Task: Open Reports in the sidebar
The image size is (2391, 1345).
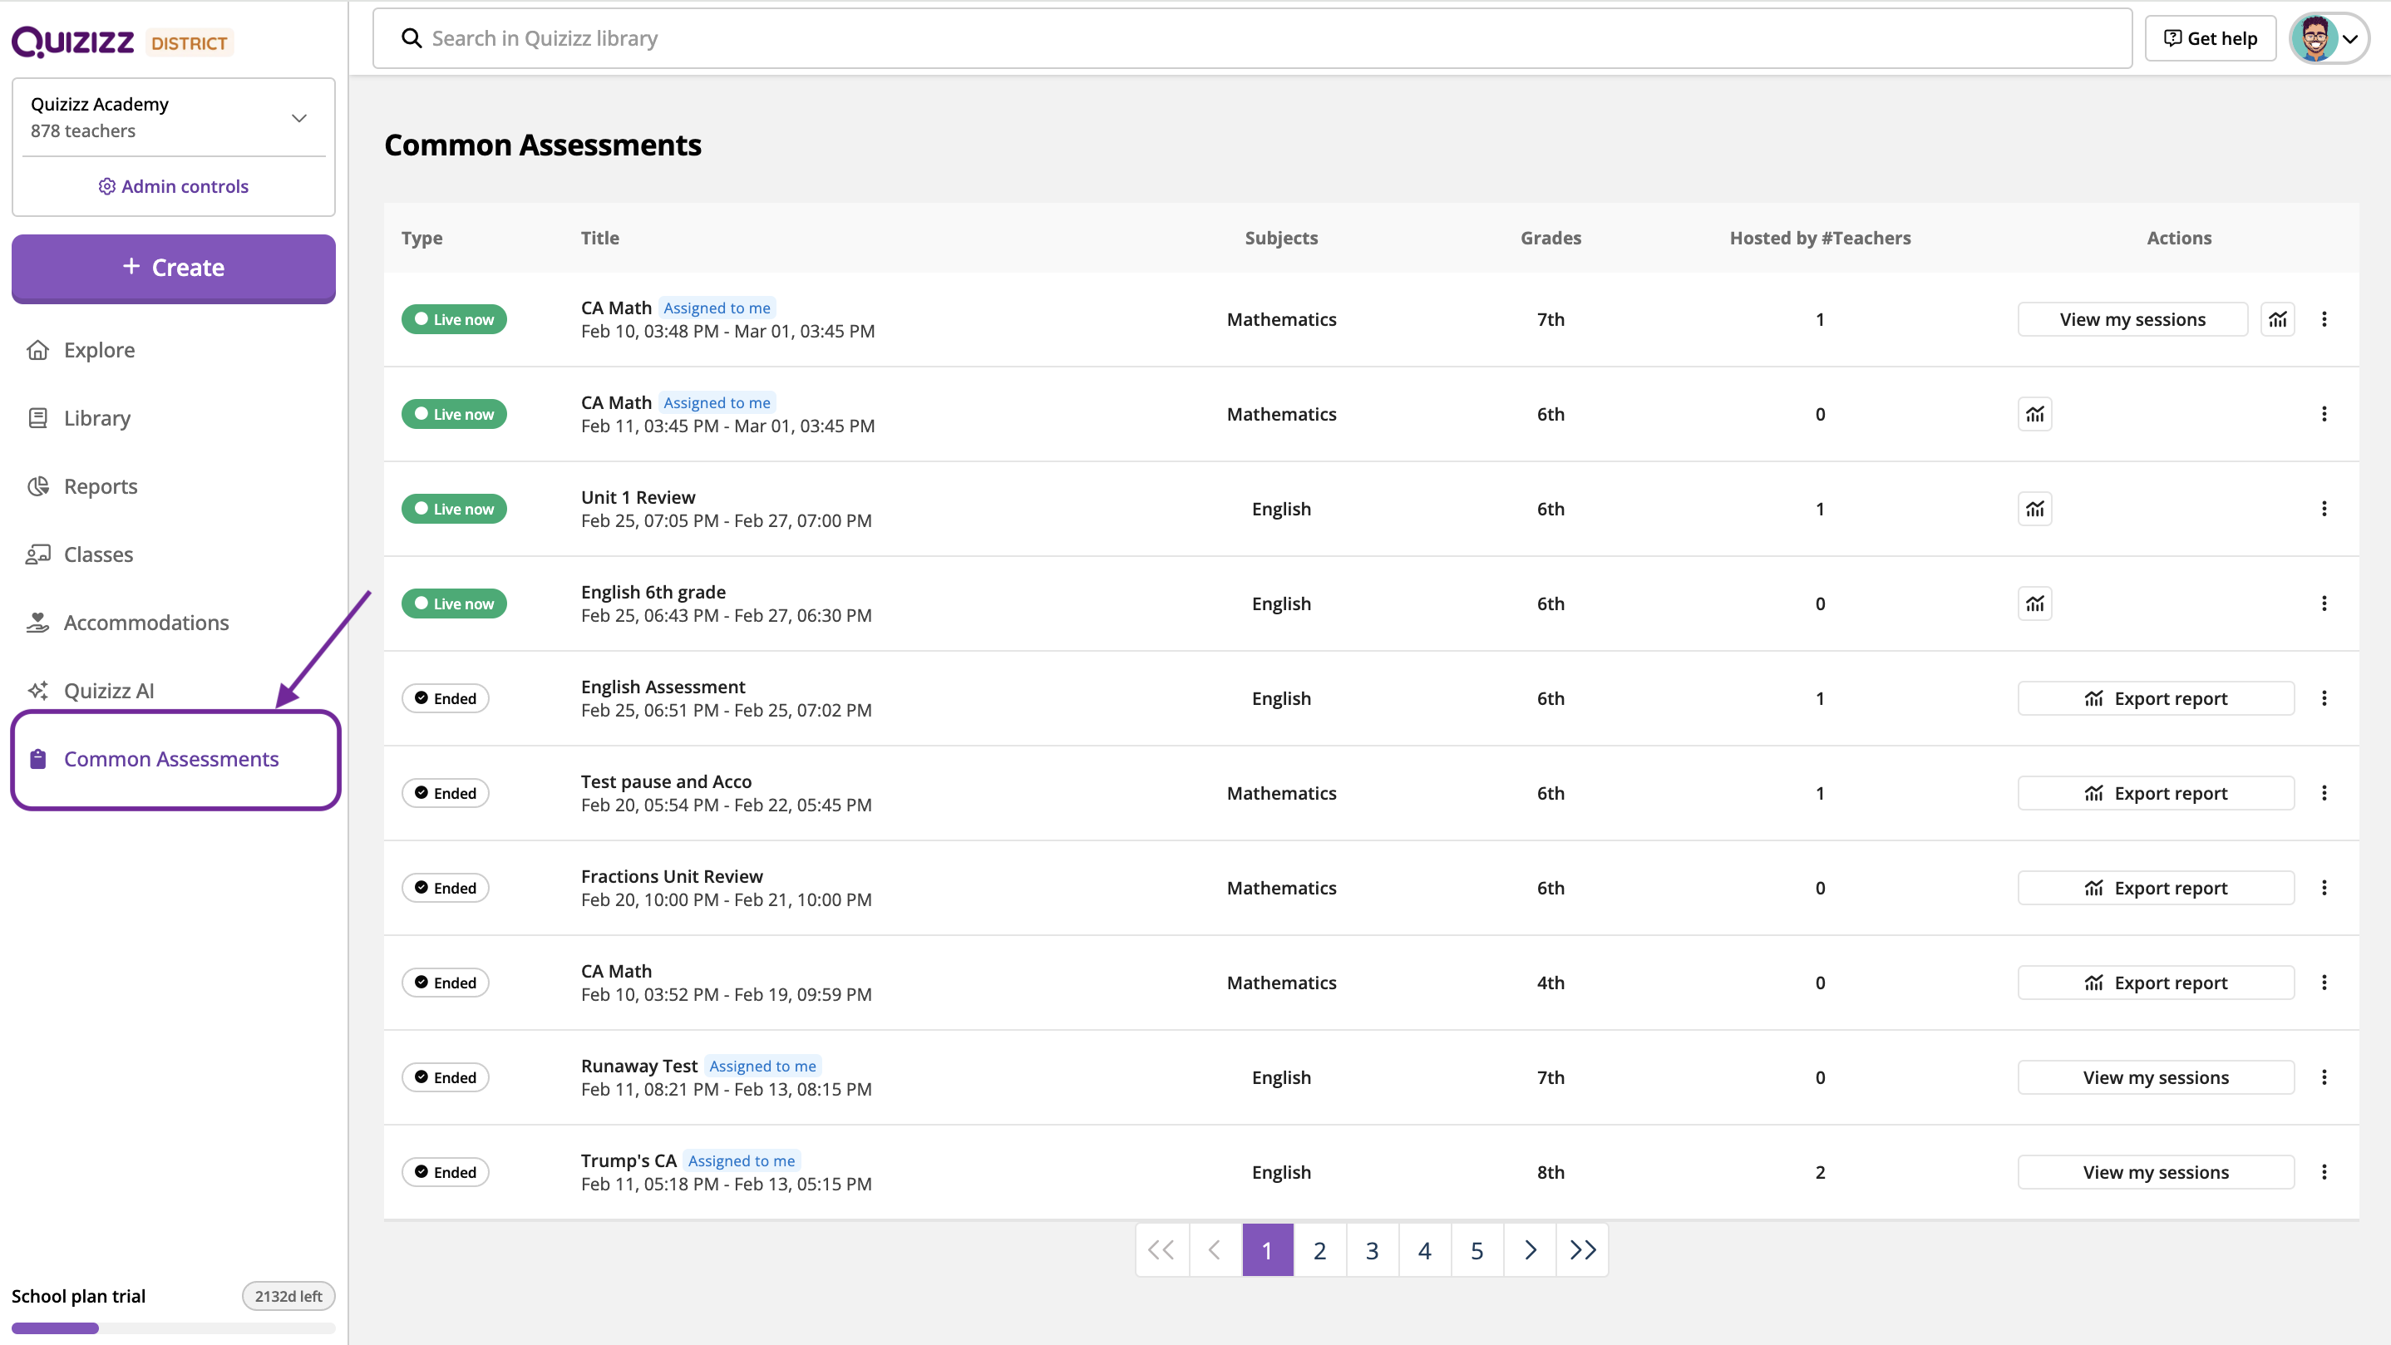Action: [101, 486]
